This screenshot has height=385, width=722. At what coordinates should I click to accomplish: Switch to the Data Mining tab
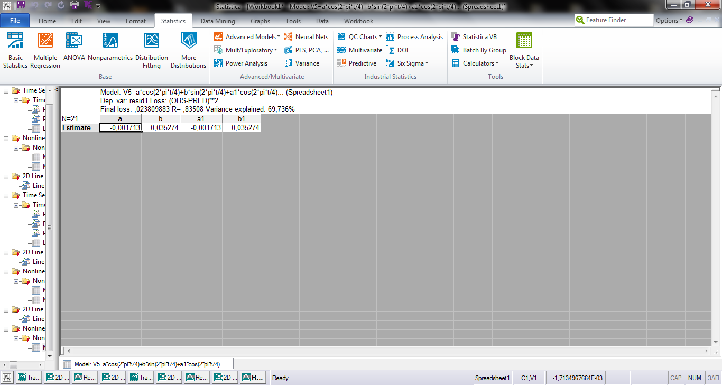218,21
